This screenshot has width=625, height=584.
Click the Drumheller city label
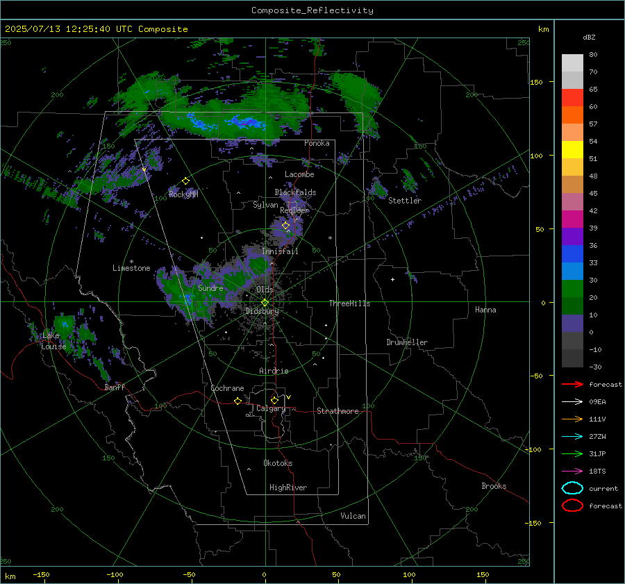coord(407,342)
